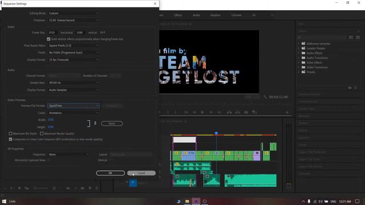Viewport: 365px width, 205px height.
Task: Expand the Video Transitions bin
Action: pos(299,67)
